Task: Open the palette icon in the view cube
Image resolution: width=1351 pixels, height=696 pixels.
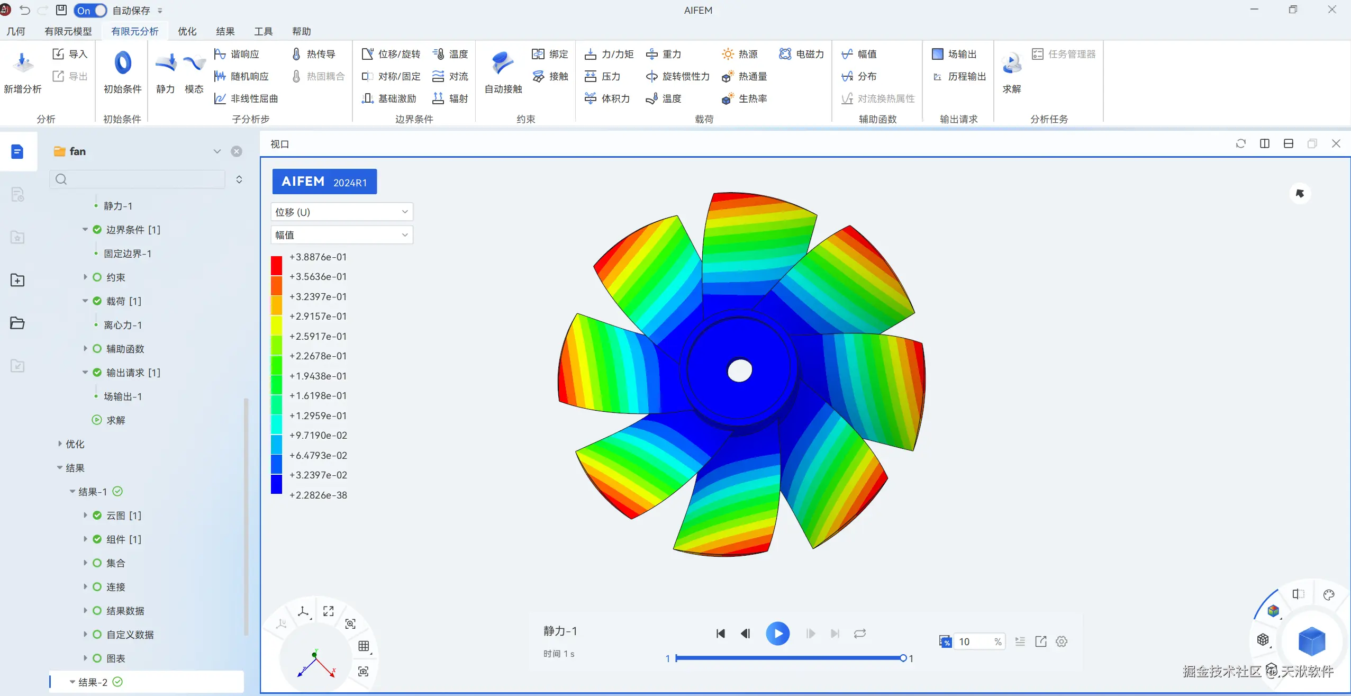Action: pos(1328,594)
